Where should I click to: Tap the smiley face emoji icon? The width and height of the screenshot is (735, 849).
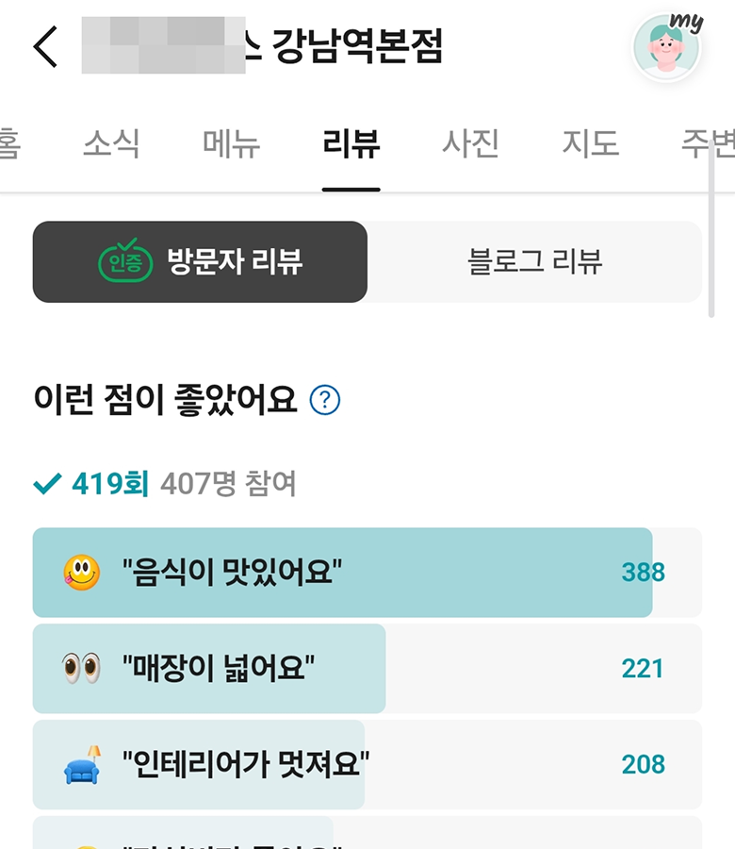82,573
